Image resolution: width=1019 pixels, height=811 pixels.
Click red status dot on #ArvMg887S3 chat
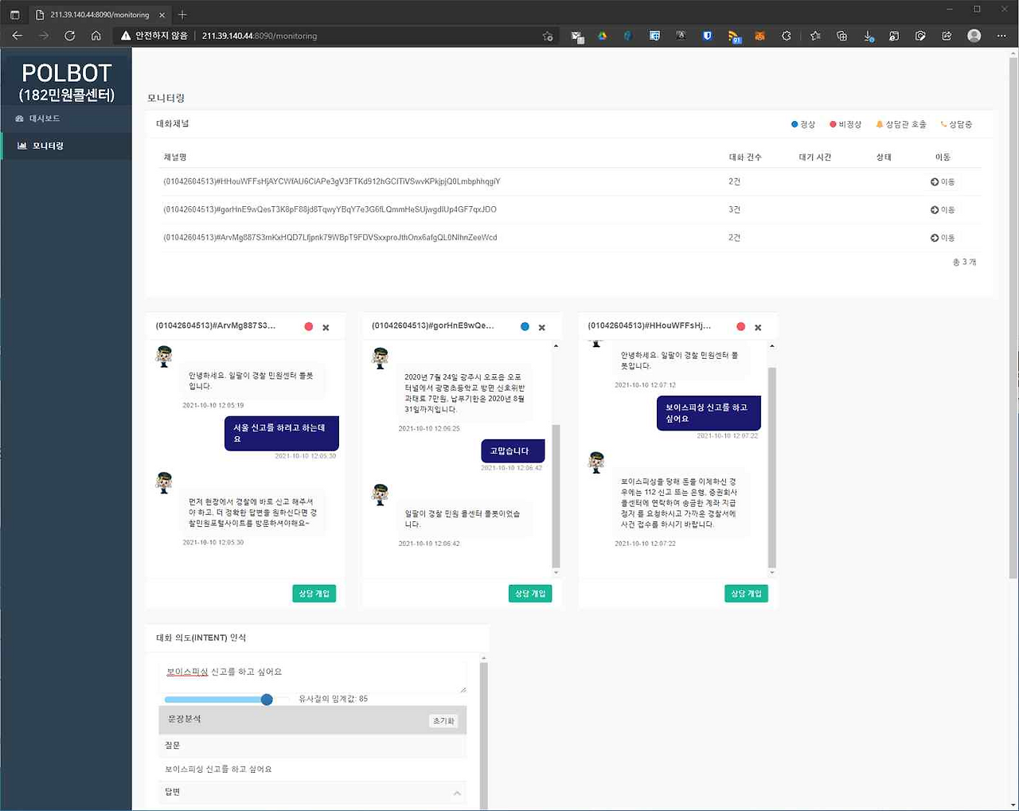[309, 326]
